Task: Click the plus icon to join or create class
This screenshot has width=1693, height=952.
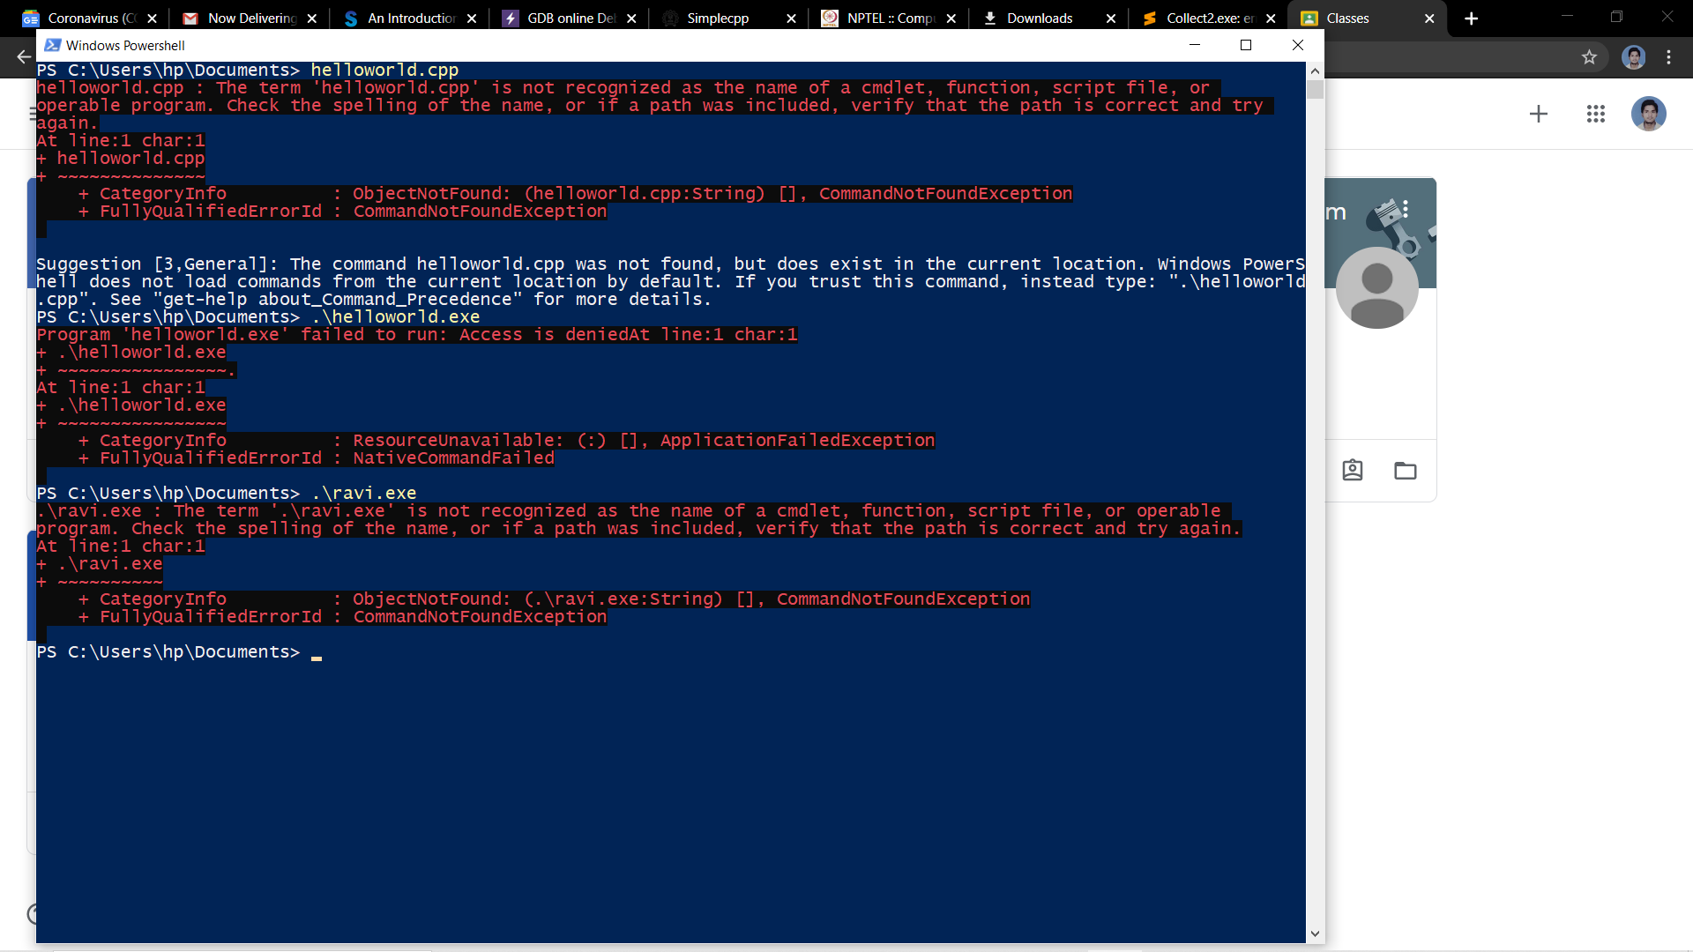Action: click(x=1538, y=114)
